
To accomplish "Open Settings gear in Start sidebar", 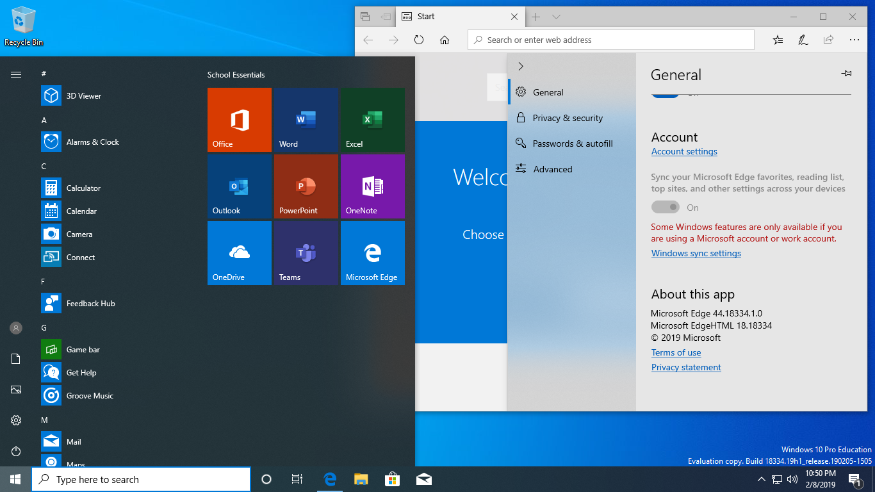I will coord(16,420).
